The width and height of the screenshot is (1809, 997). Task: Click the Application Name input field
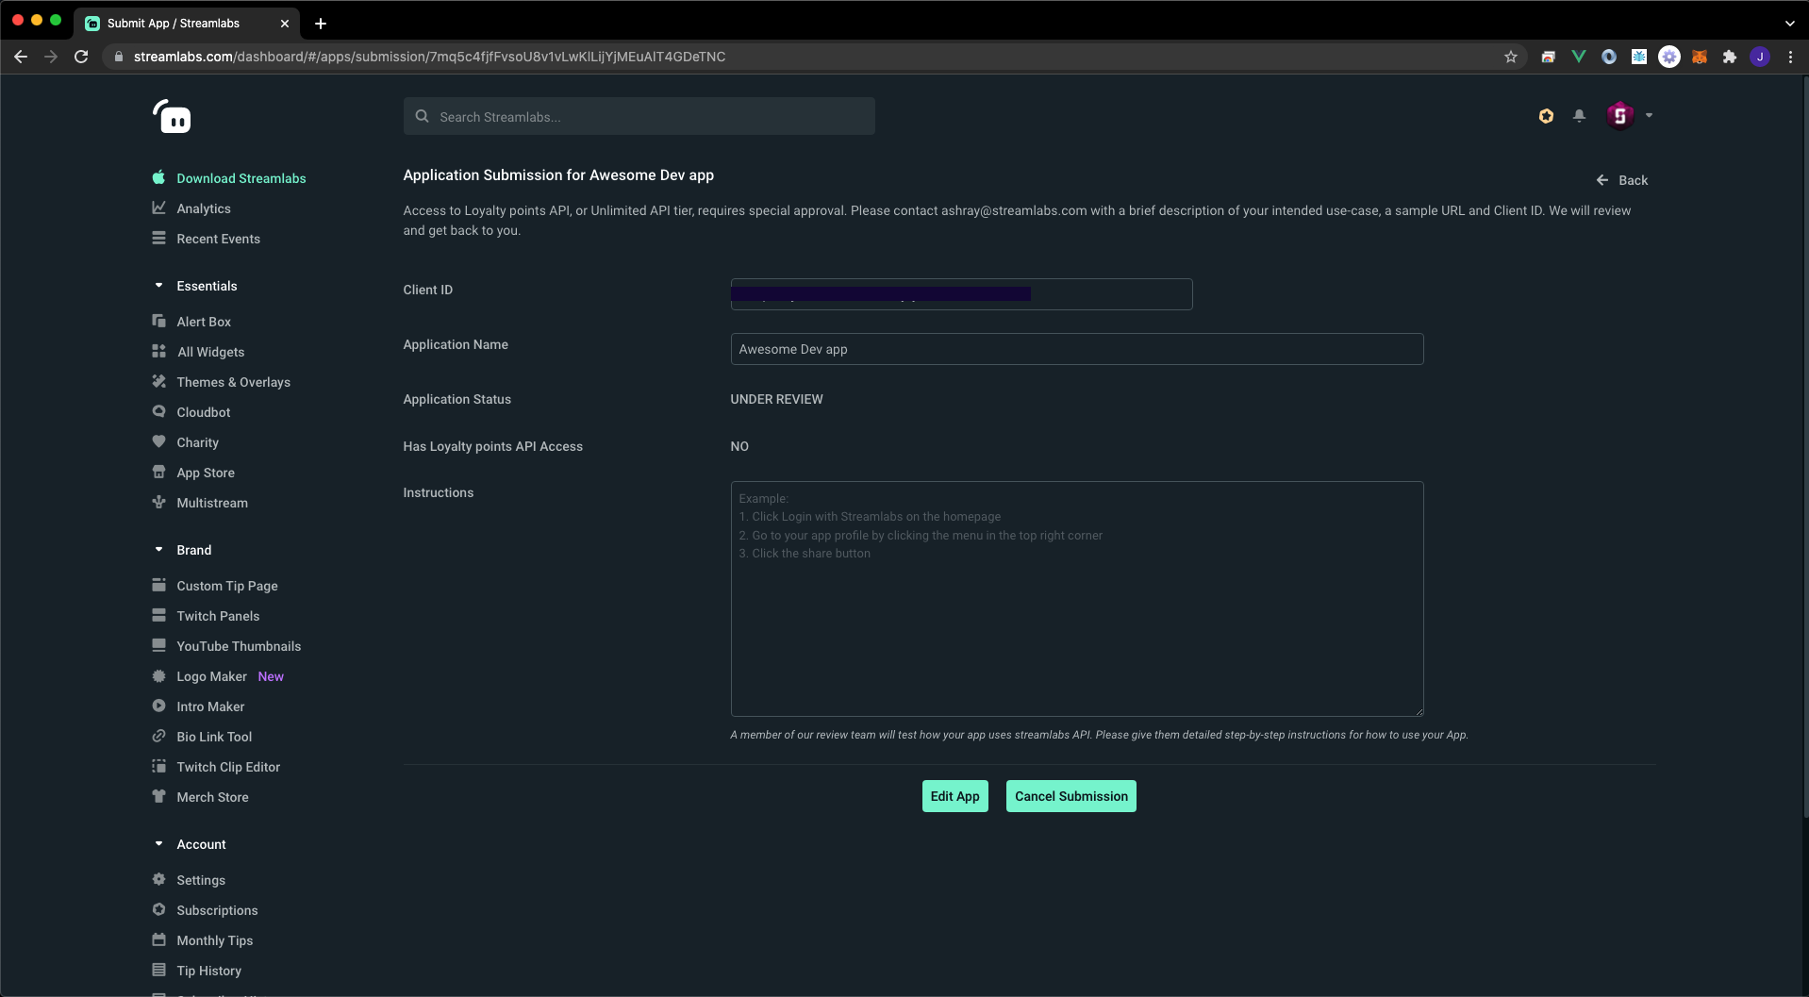(1076, 349)
